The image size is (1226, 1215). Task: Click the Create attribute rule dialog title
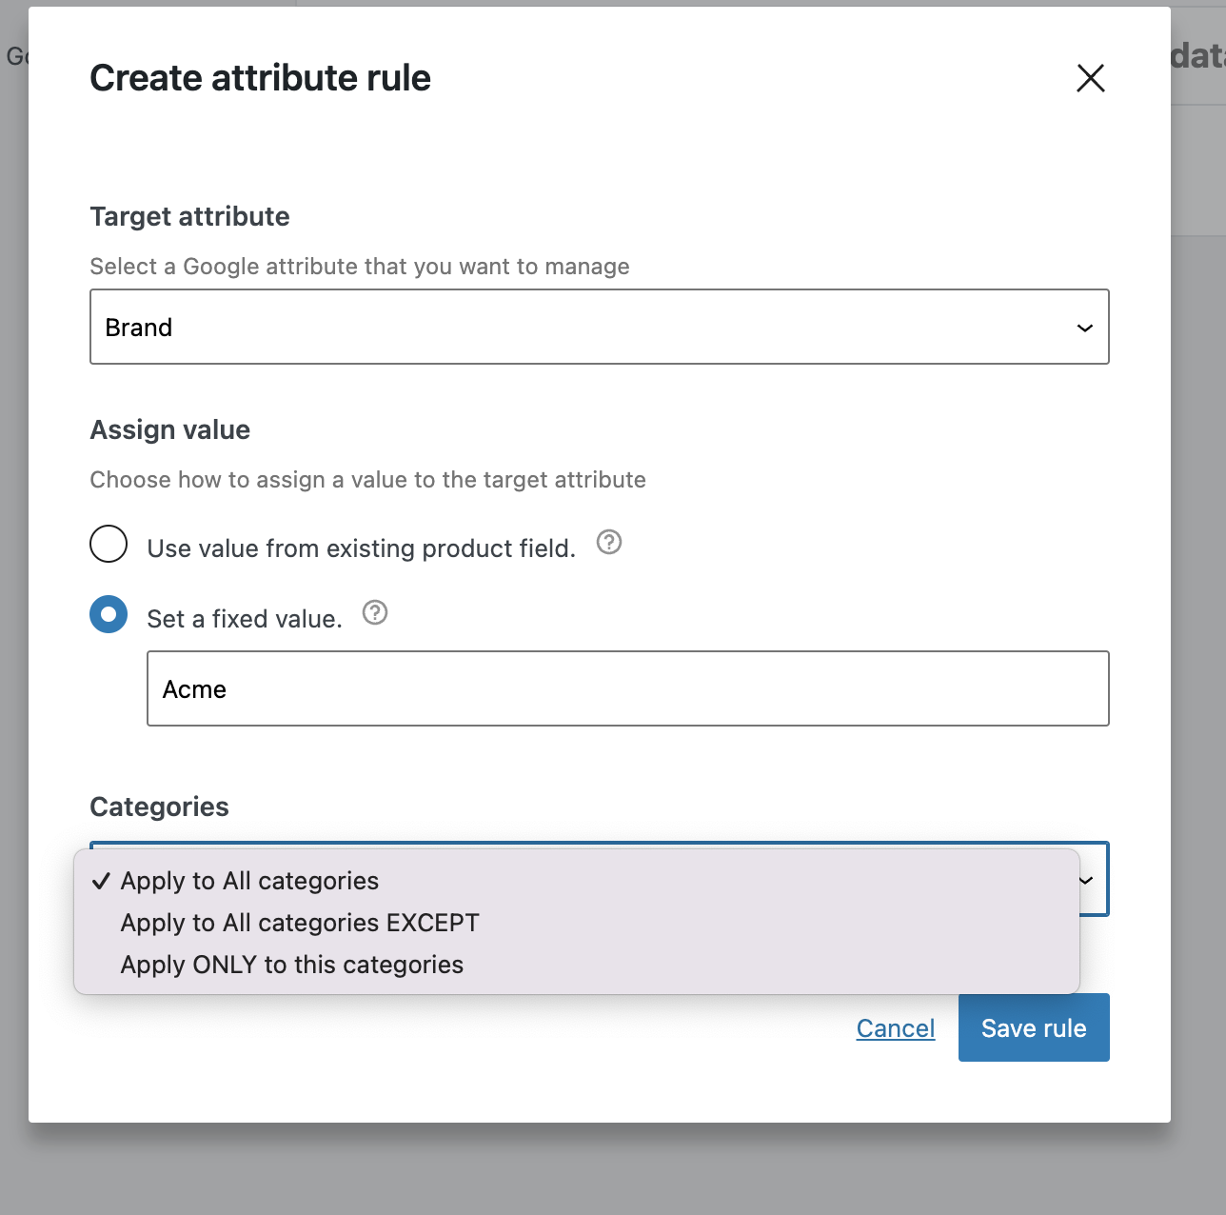260,78
